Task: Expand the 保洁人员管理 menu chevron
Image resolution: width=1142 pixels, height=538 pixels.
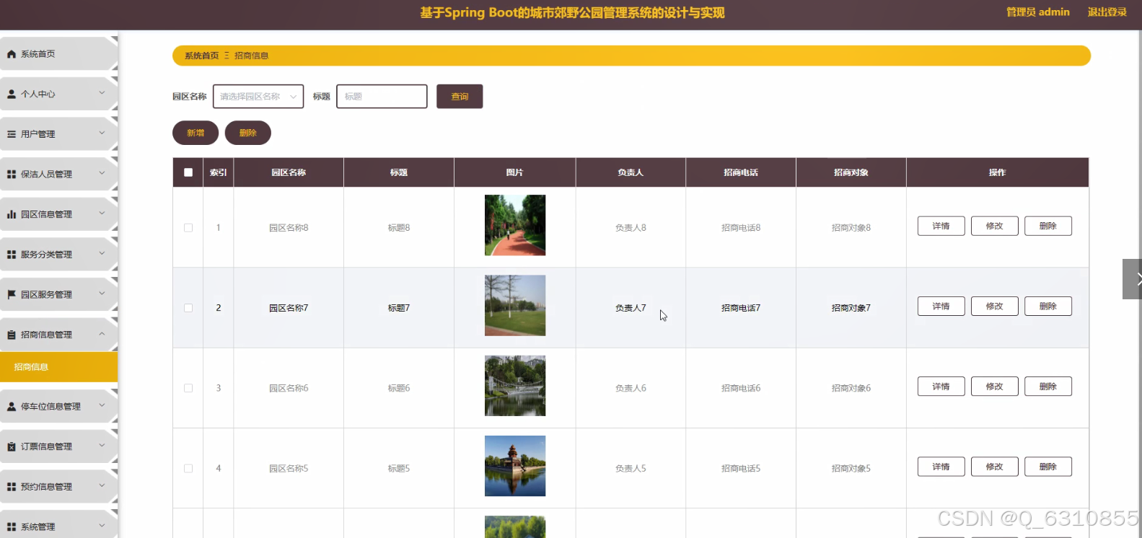Action: [102, 173]
